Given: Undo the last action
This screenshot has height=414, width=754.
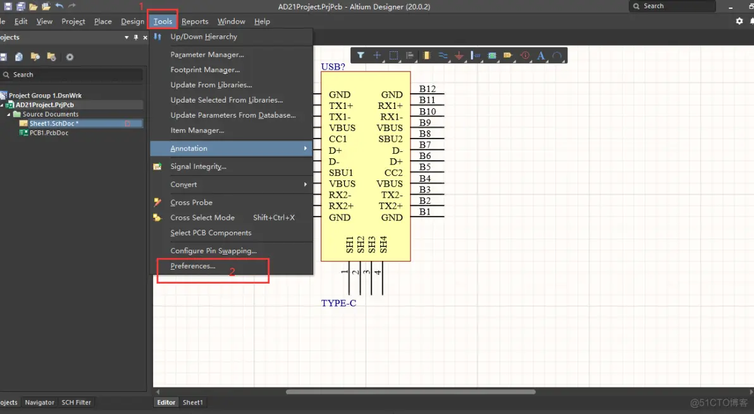Looking at the screenshot, I should pyautogui.click(x=59, y=6).
